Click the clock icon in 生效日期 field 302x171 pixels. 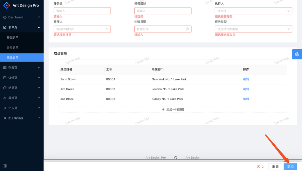coord(188,29)
